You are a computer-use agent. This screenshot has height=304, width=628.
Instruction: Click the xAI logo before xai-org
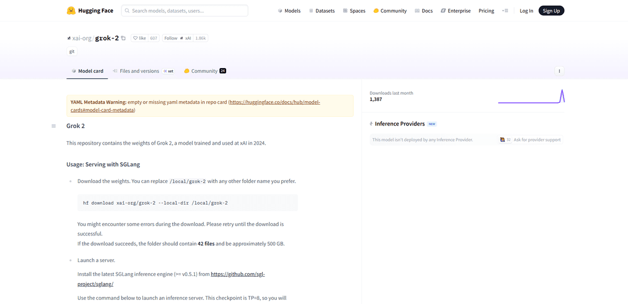(x=69, y=38)
